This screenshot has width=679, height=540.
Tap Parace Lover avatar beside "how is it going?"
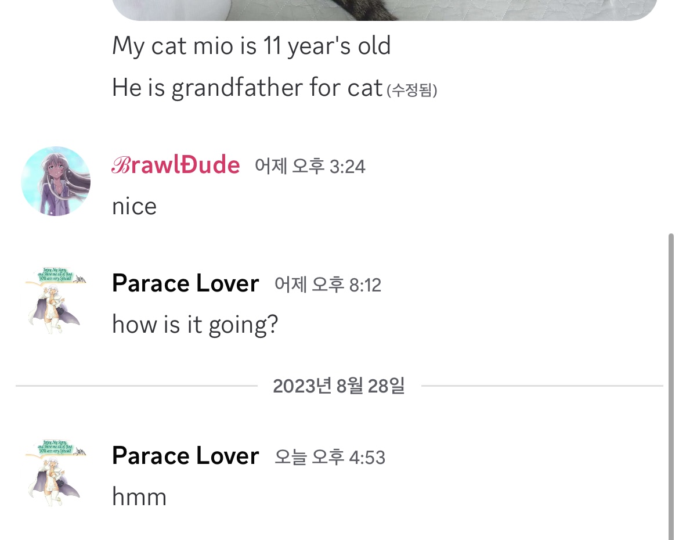coord(56,300)
